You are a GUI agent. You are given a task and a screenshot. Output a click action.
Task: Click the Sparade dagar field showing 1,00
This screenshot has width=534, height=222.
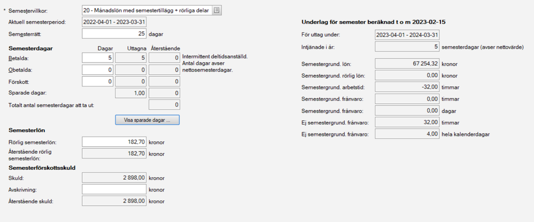click(130, 93)
